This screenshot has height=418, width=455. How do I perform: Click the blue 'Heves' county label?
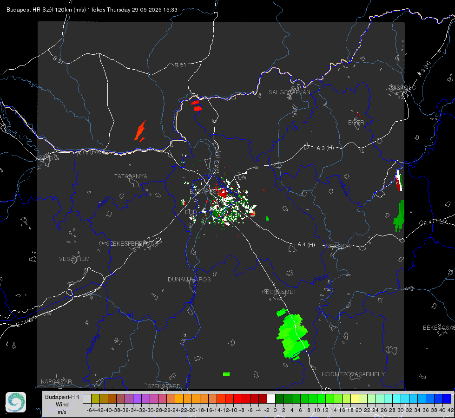(x=343, y=189)
